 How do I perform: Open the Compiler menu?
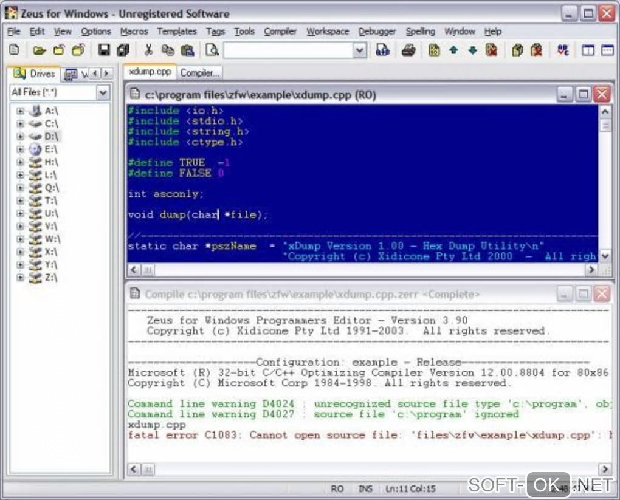pos(280,31)
